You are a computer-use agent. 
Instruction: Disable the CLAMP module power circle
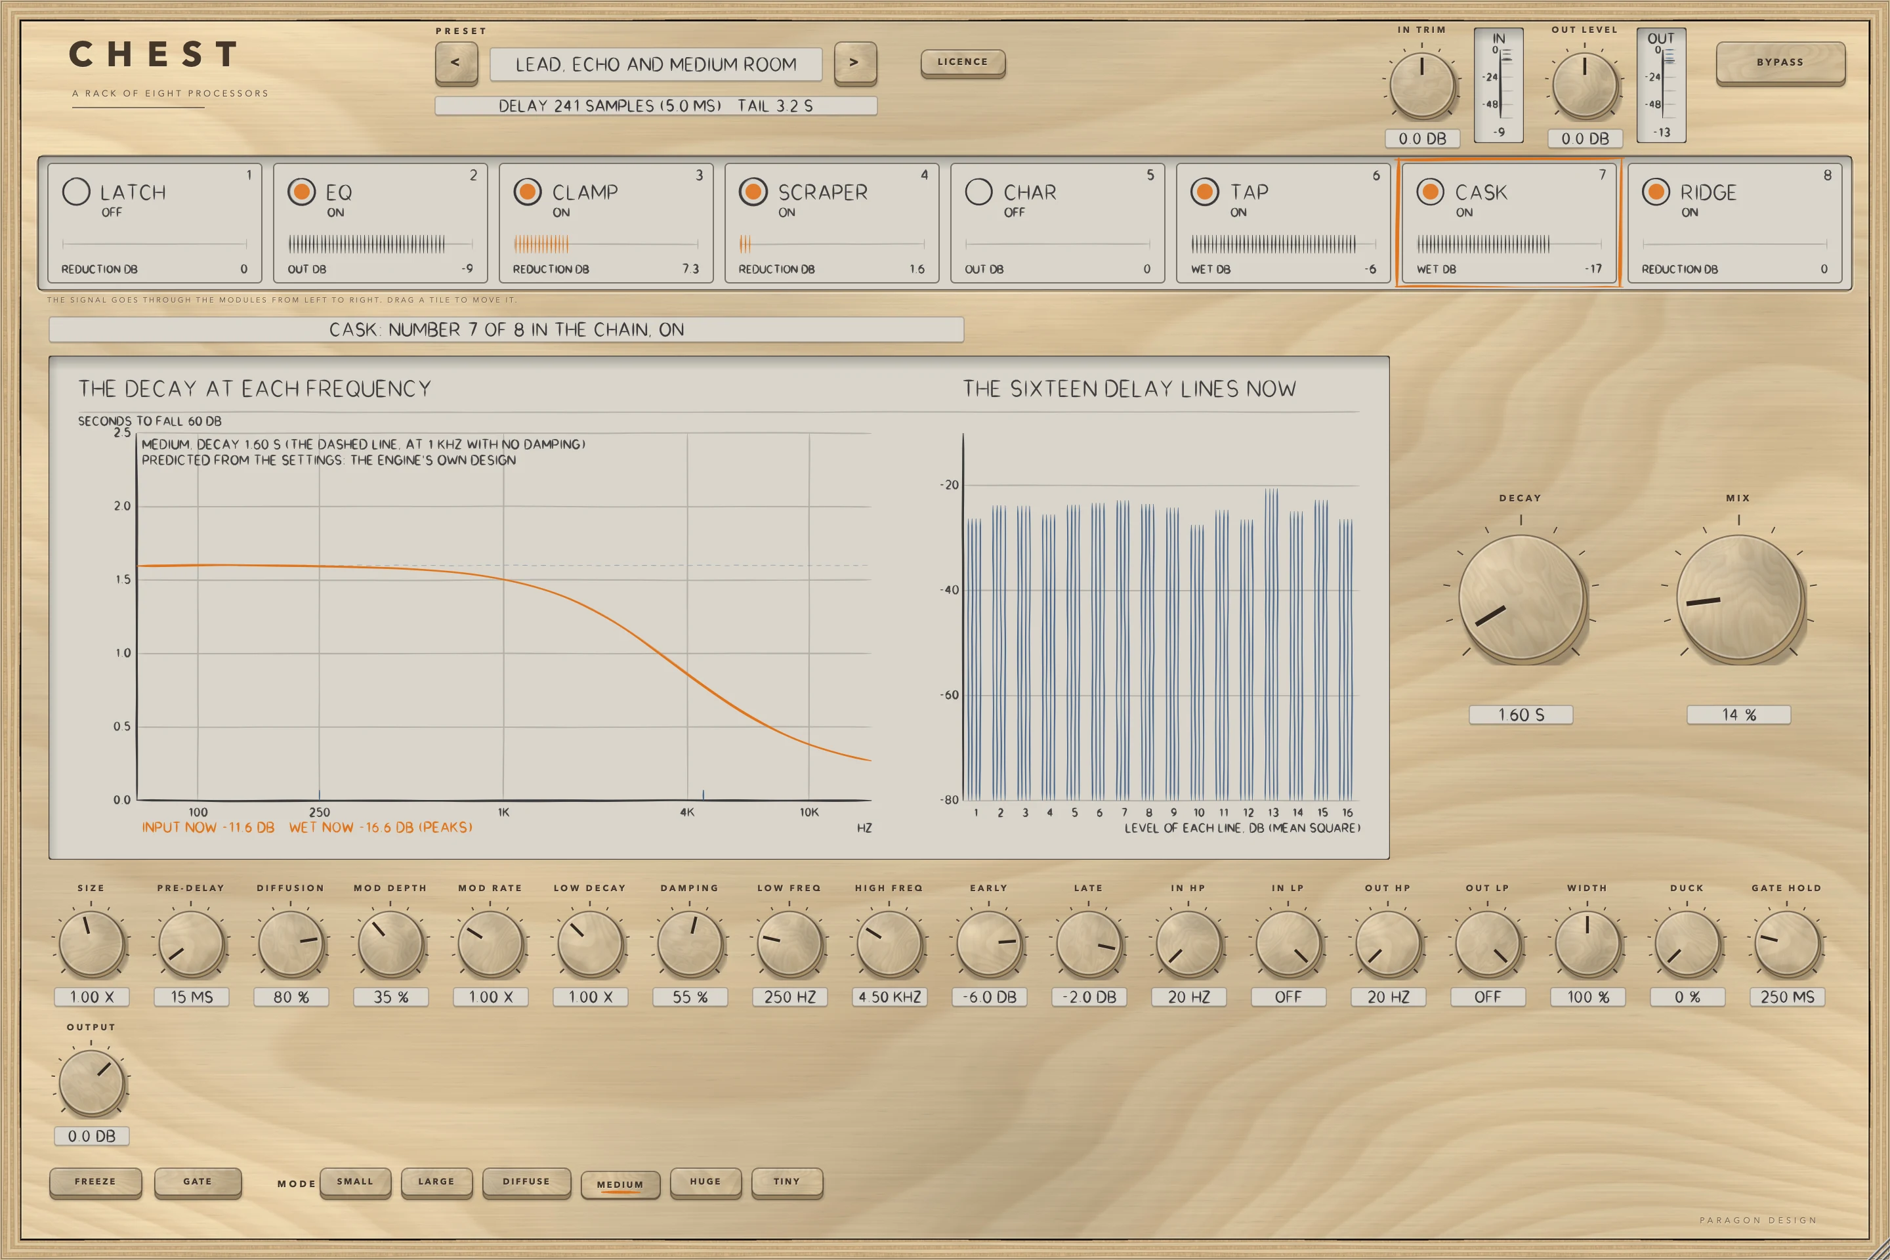[527, 191]
